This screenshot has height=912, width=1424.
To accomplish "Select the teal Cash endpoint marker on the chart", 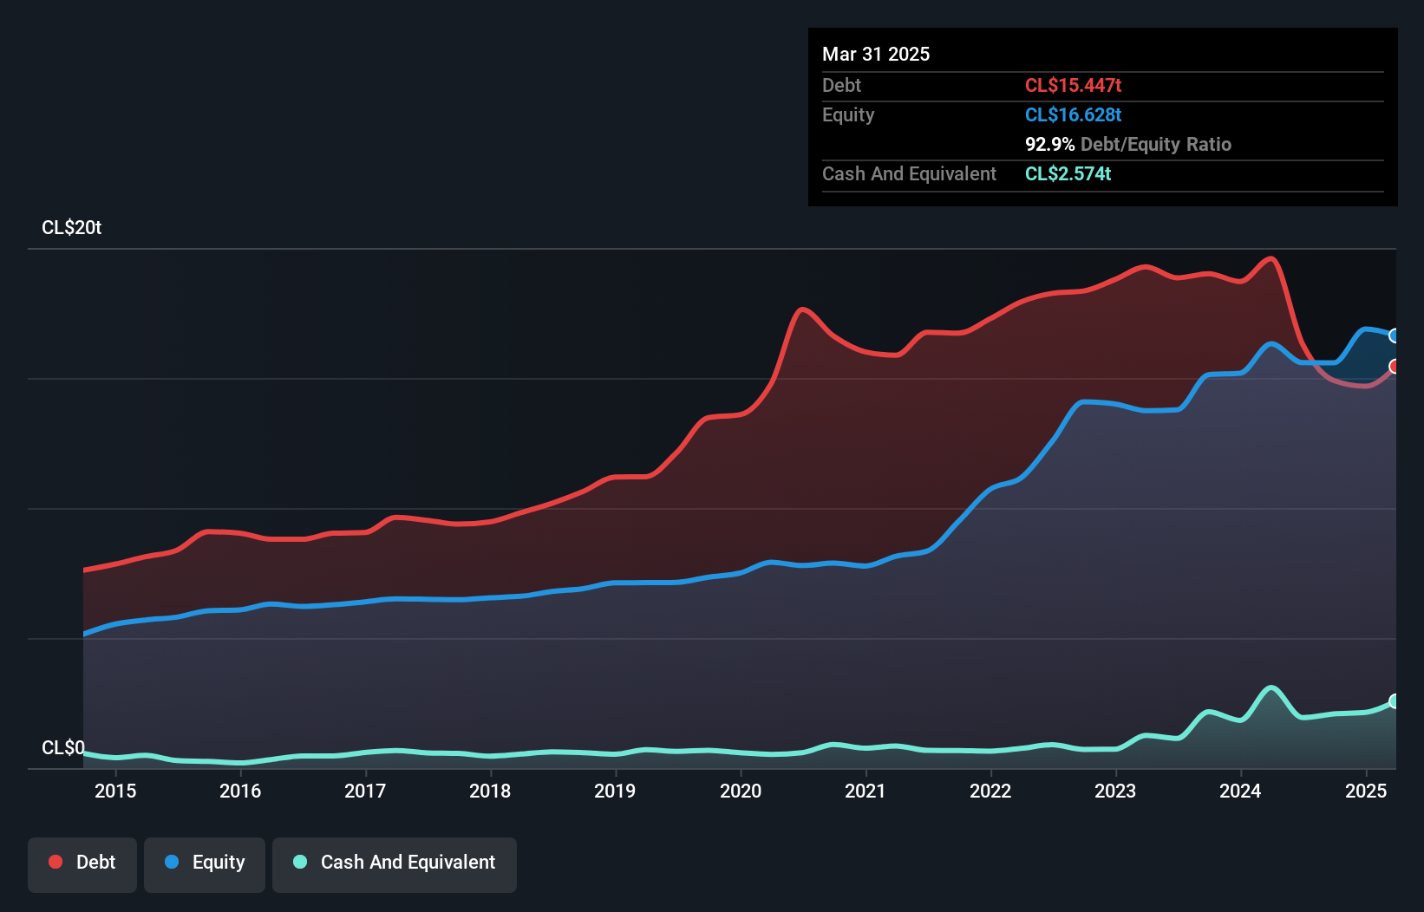I will click(x=1394, y=700).
